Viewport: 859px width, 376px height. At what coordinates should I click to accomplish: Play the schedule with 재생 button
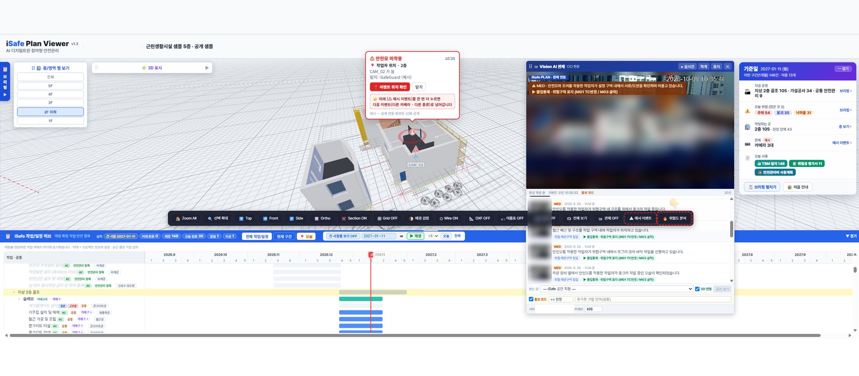pos(416,236)
